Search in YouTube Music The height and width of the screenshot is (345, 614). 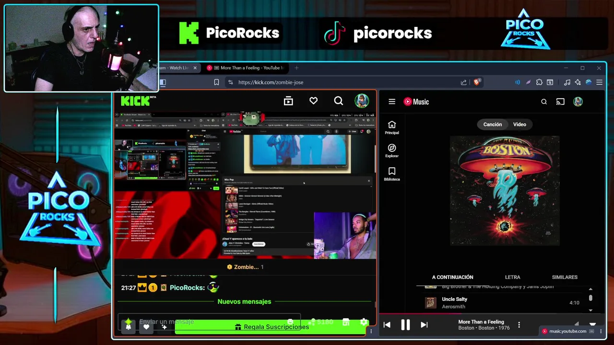pyautogui.click(x=544, y=102)
